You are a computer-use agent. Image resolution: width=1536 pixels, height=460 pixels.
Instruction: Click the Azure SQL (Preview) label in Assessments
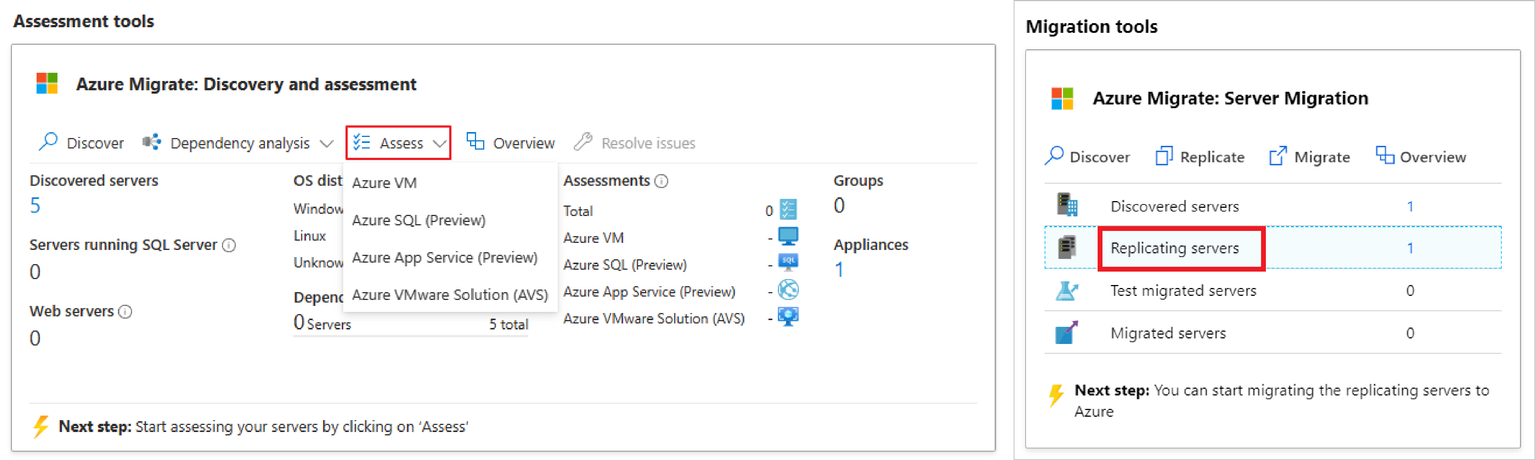[625, 264]
